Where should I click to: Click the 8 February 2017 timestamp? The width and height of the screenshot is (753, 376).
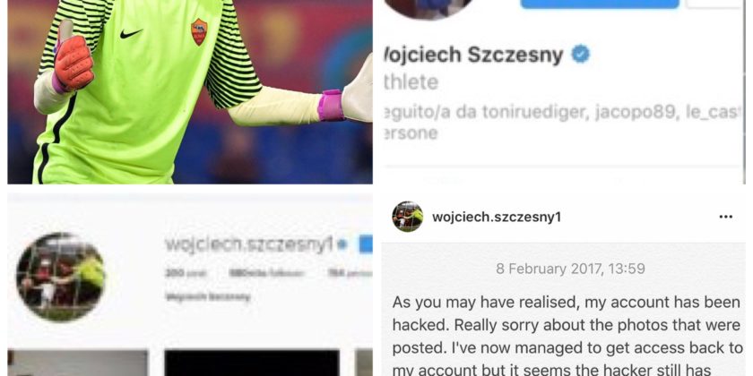point(570,269)
